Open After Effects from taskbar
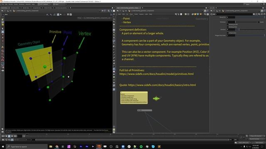 tap(81, 147)
